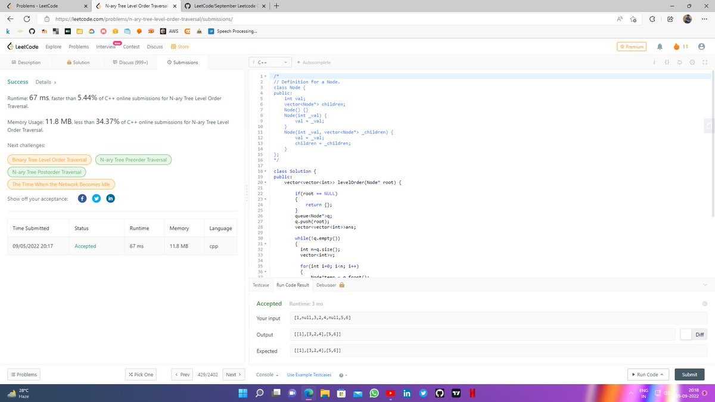This screenshot has height=402, width=715.
Task: Click Use Example Testcases link
Action: pos(309,375)
